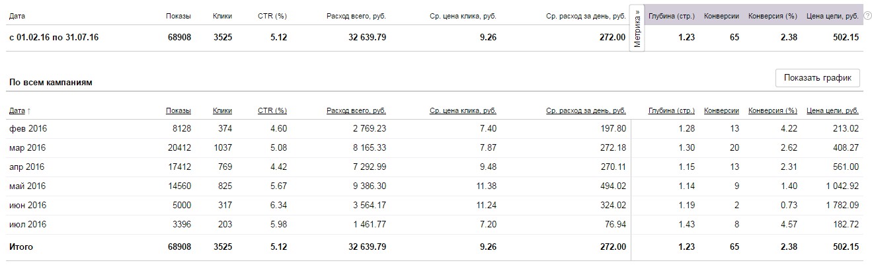Sort by CTR (%) column header
Viewport: 872px width, 271px height.
point(272,110)
